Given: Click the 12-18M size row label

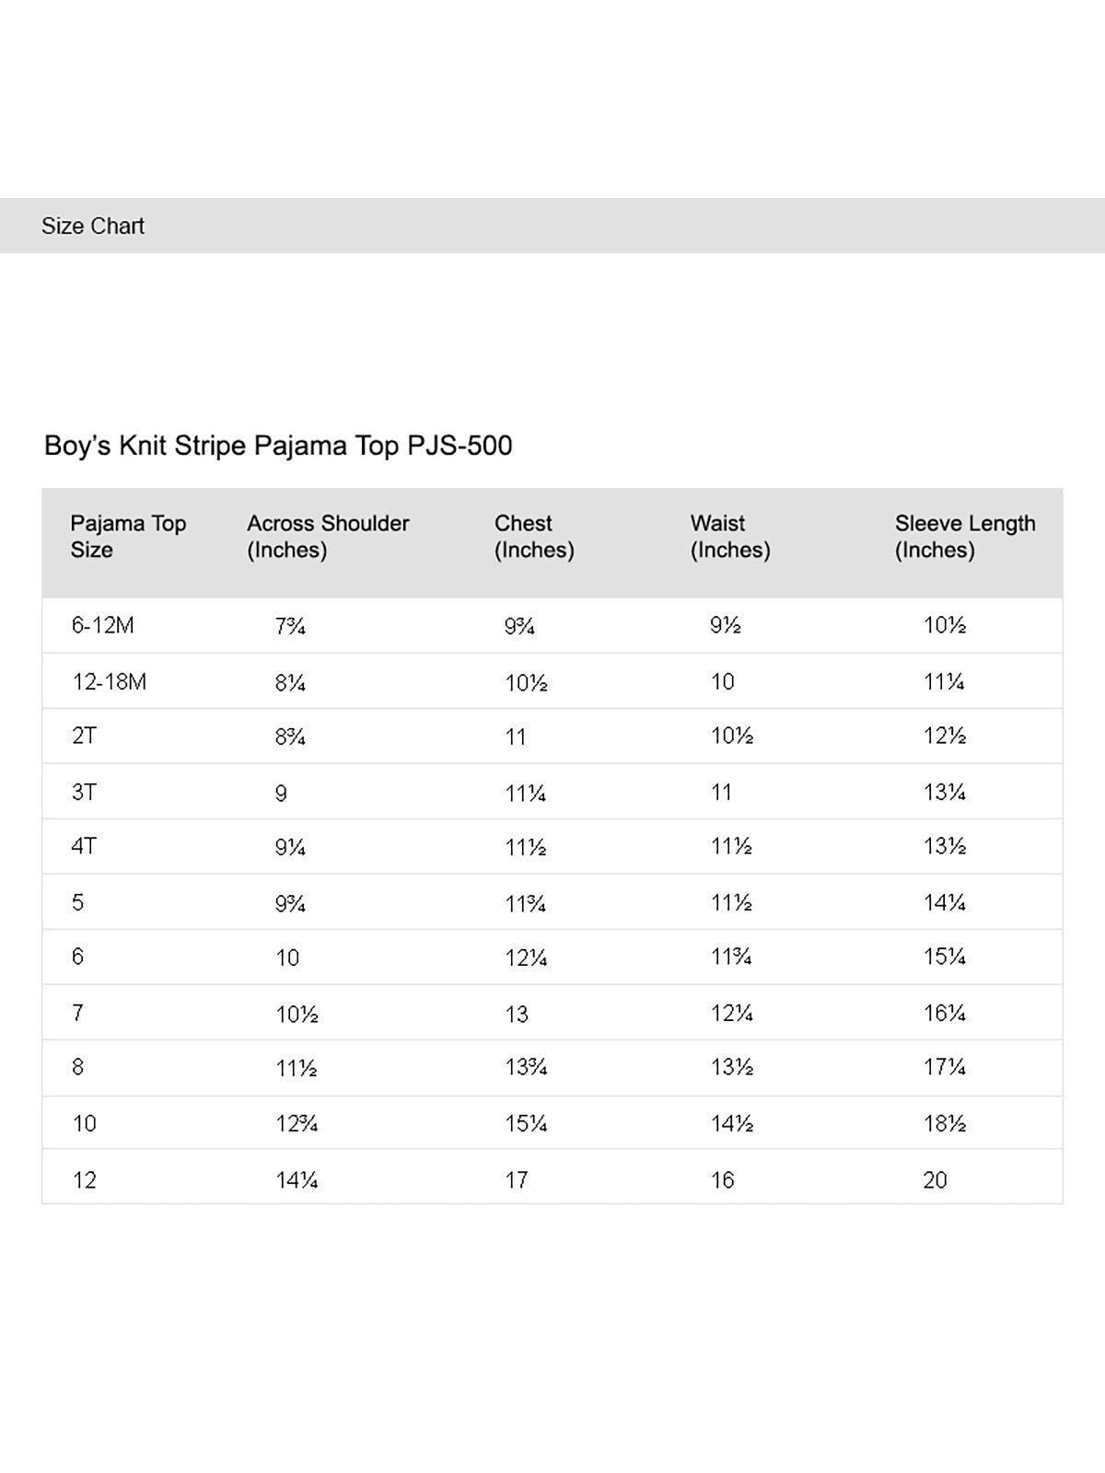Looking at the screenshot, I should click(110, 682).
